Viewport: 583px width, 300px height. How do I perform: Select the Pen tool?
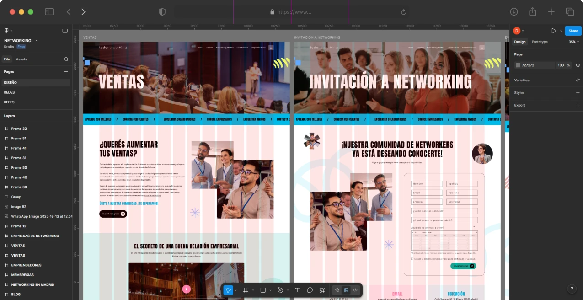click(x=280, y=289)
